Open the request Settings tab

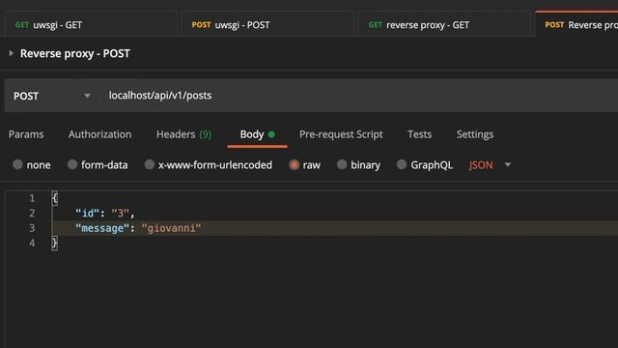(475, 134)
